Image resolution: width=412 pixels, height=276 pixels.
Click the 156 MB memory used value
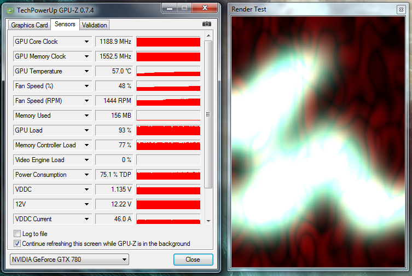click(x=114, y=115)
